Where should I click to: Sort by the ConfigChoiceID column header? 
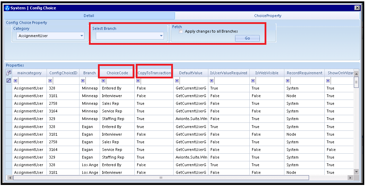tap(63, 73)
